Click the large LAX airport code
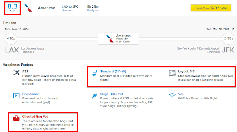Screen dimensions: 237x132 [x=12, y=50]
